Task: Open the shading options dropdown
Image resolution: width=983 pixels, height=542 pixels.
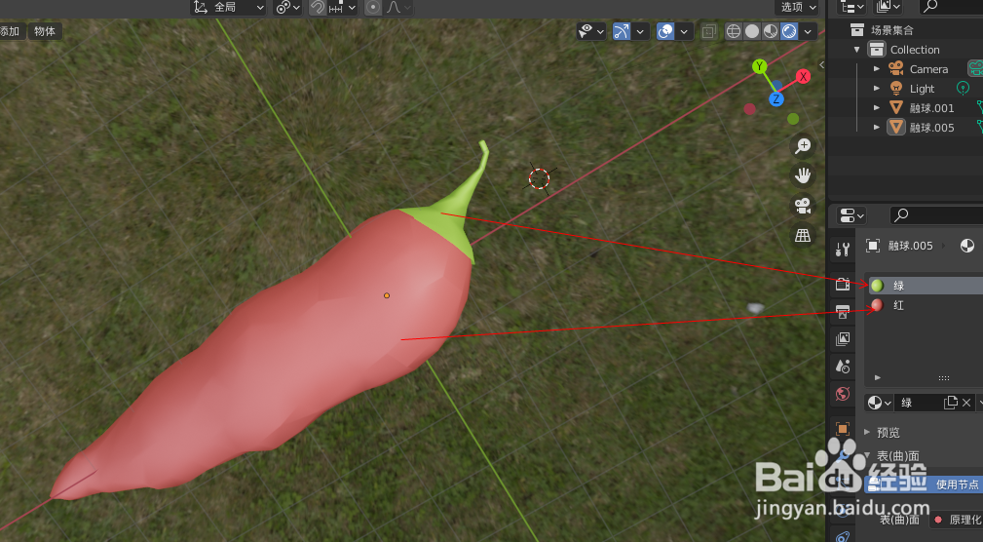Action: [808, 31]
